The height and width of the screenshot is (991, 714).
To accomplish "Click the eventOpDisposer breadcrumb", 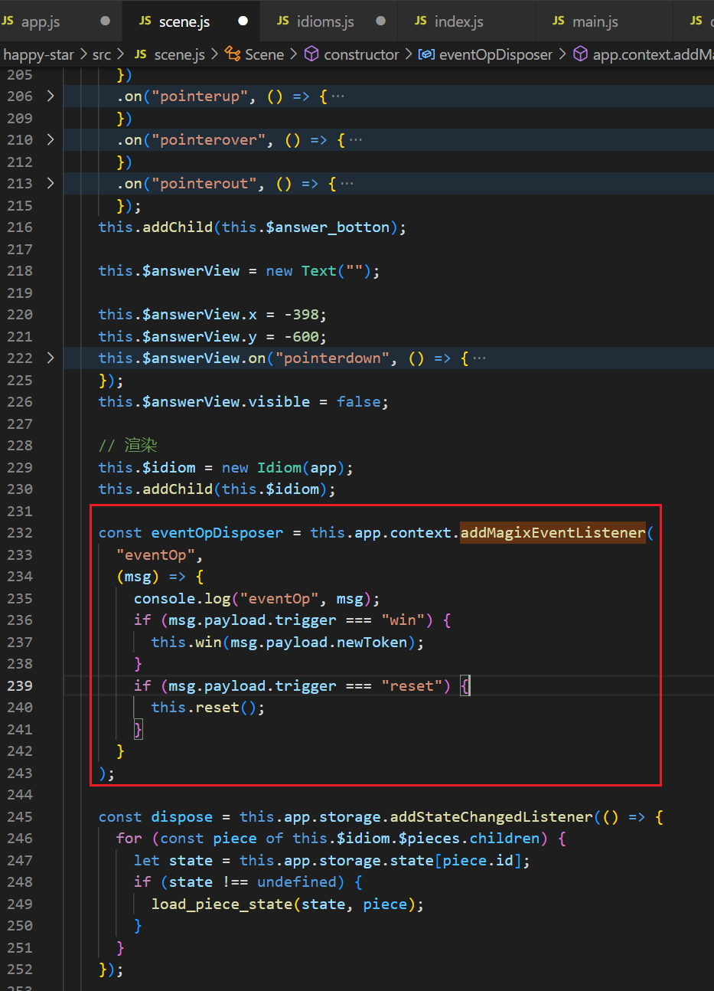I will click(x=495, y=54).
